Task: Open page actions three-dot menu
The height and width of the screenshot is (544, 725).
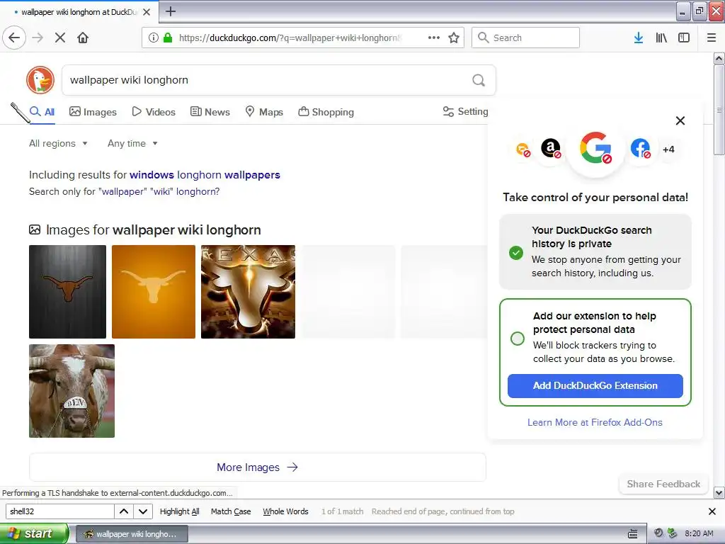Action: [x=434, y=38]
